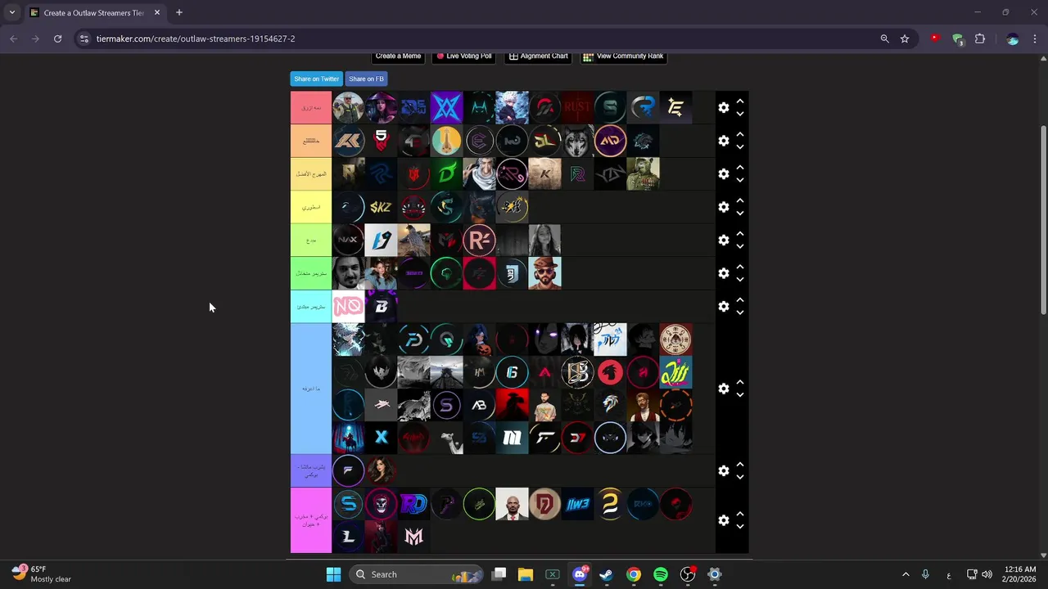Click Share on FB button
Image resolution: width=1048 pixels, height=589 pixels.
click(x=366, y=79)
